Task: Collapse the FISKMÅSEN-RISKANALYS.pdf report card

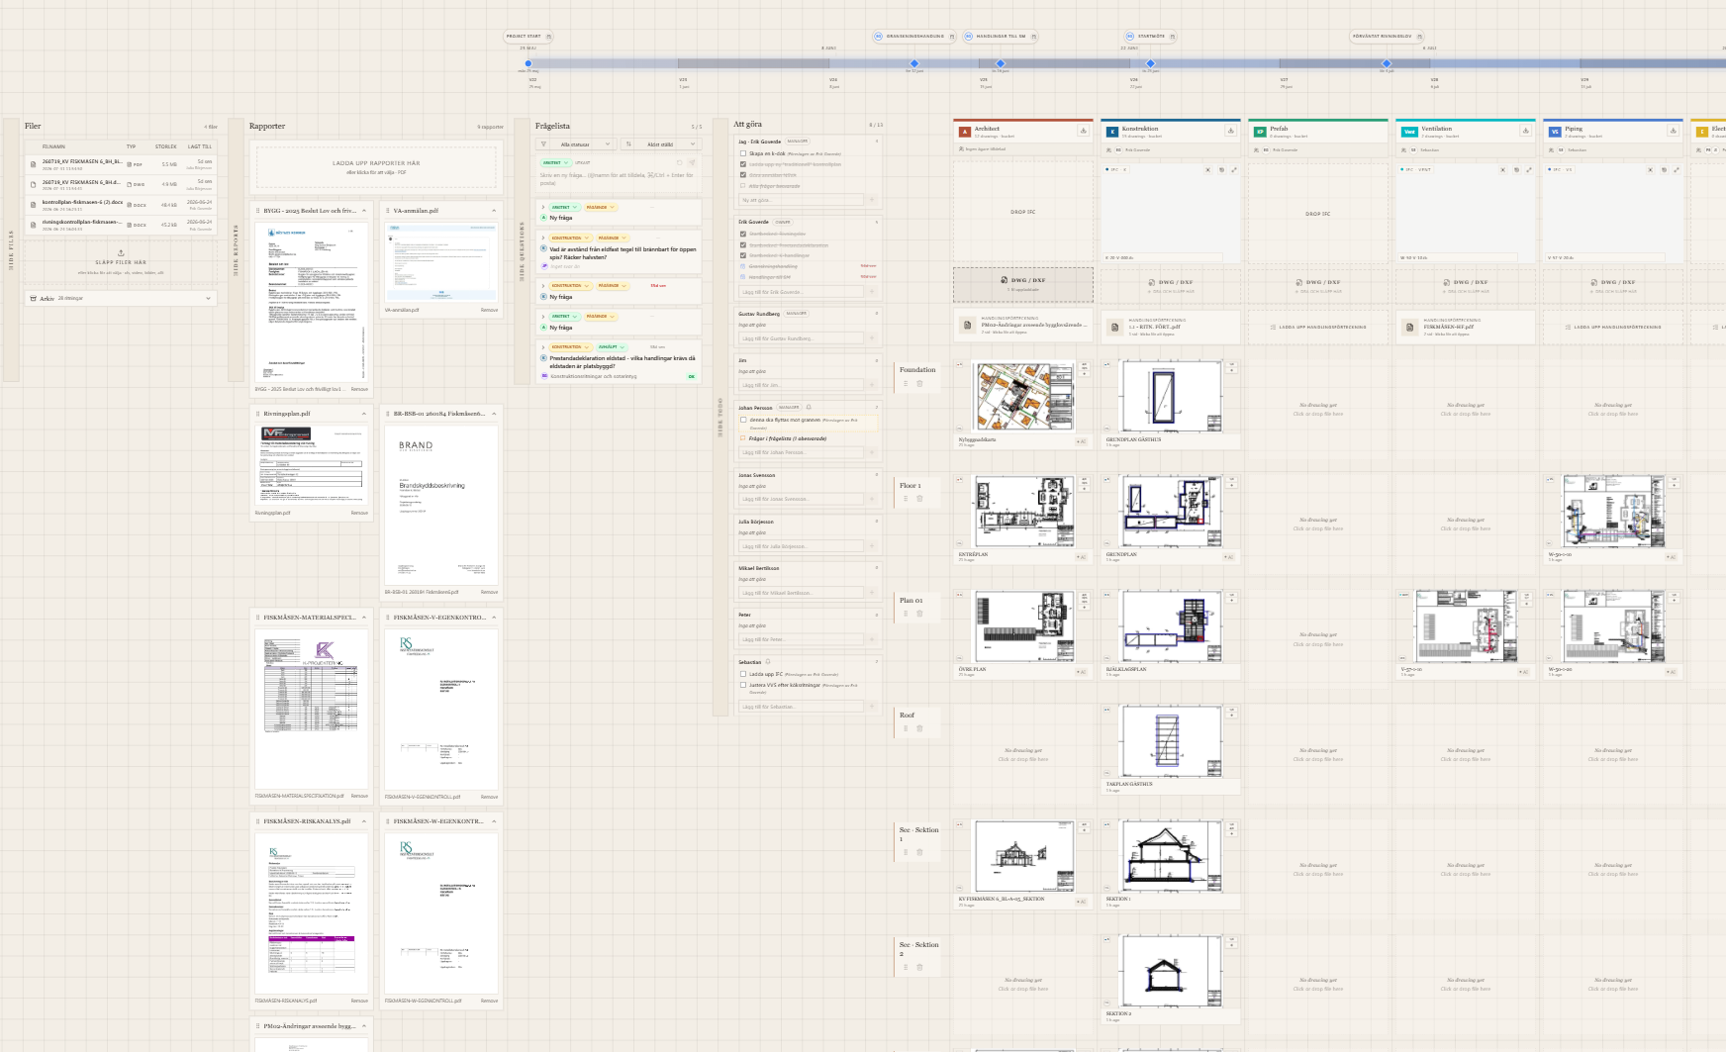Action: click(x=364, y=821)
